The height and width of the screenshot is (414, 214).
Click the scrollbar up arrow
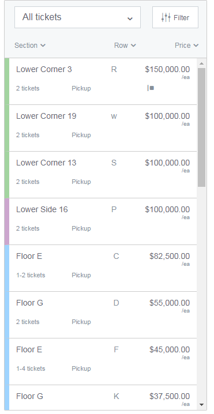201,63
